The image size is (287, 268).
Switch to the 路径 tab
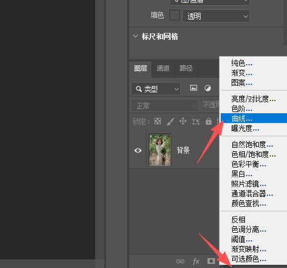pyautogui.click(x=186, y=69)
